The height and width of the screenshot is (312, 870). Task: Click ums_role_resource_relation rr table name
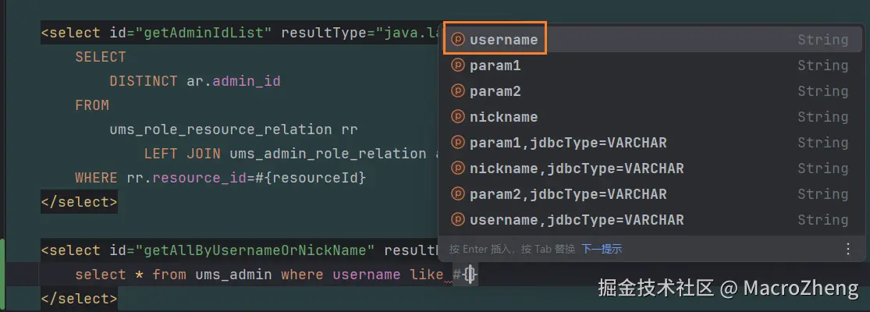click(233, 129)
